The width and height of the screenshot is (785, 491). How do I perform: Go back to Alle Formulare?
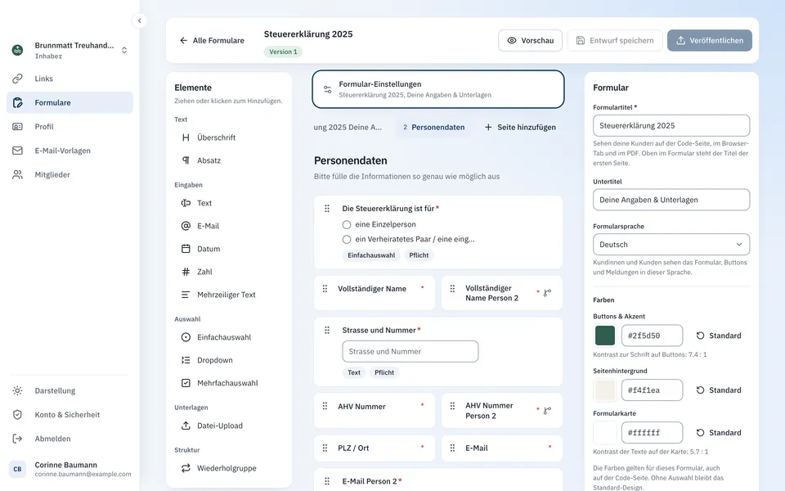click(213, 41)
